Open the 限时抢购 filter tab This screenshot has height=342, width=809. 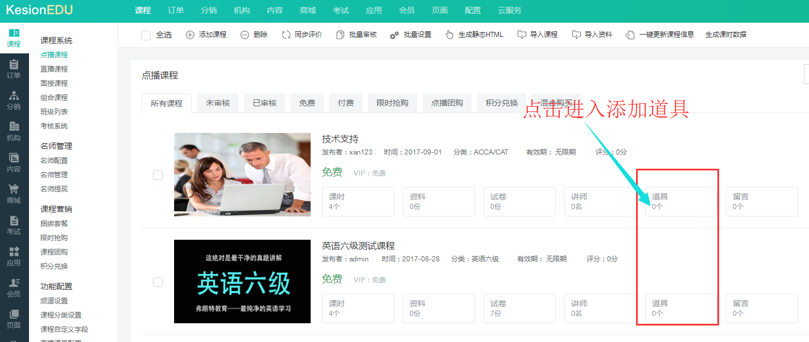392,103
